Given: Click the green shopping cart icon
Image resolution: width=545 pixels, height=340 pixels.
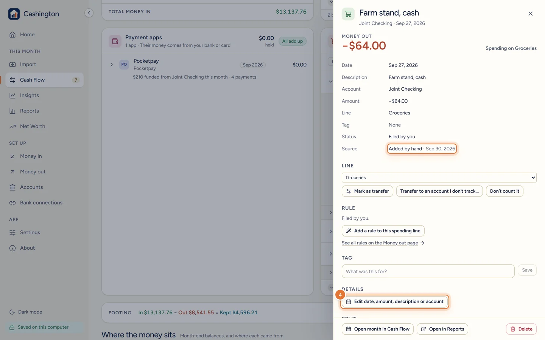Looking at the screenshot, I should click(x=348, y=14).
